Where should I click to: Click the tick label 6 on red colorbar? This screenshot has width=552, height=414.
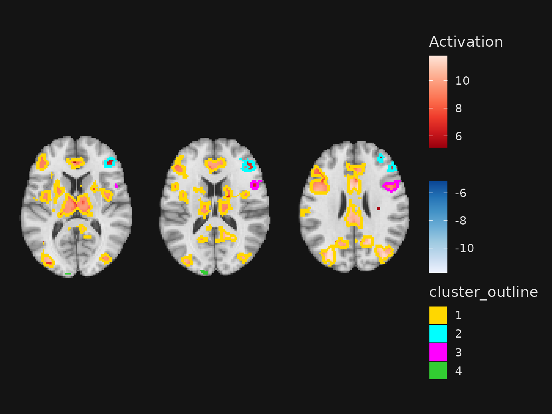tap(459, 136)
